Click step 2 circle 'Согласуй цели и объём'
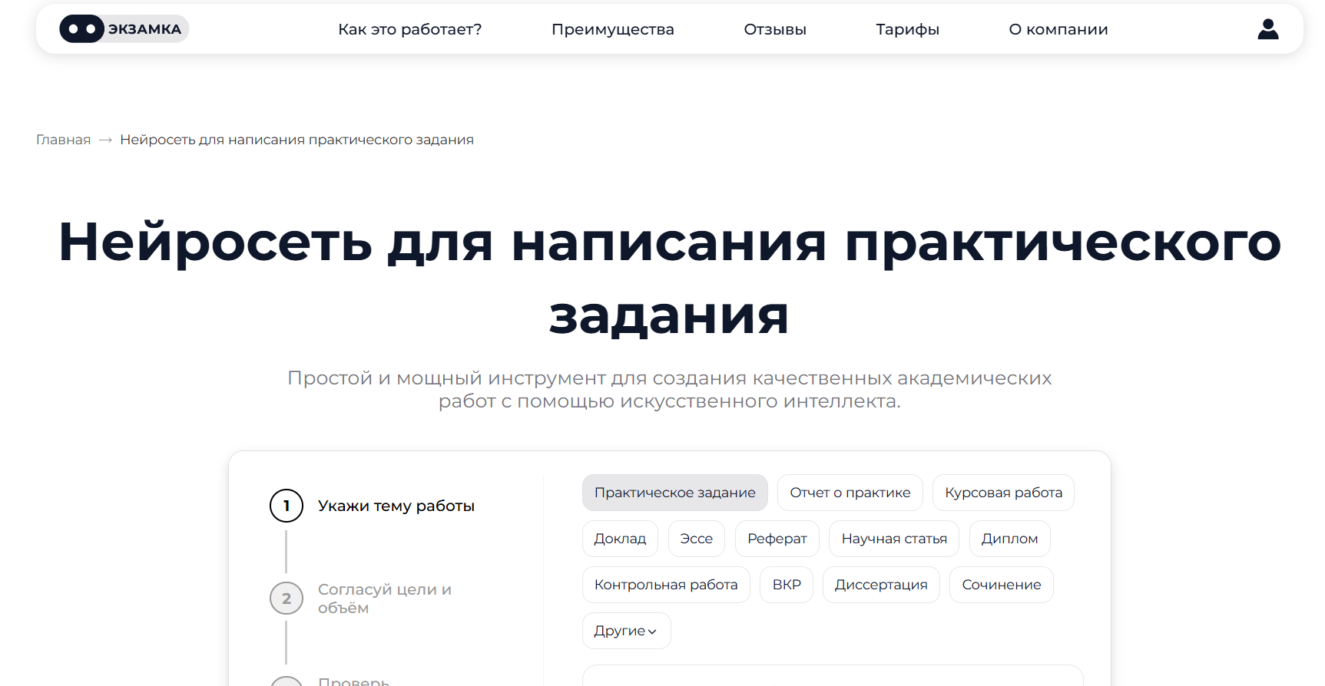The height and width of the screenshot is (686, 1325). point(287,599)
